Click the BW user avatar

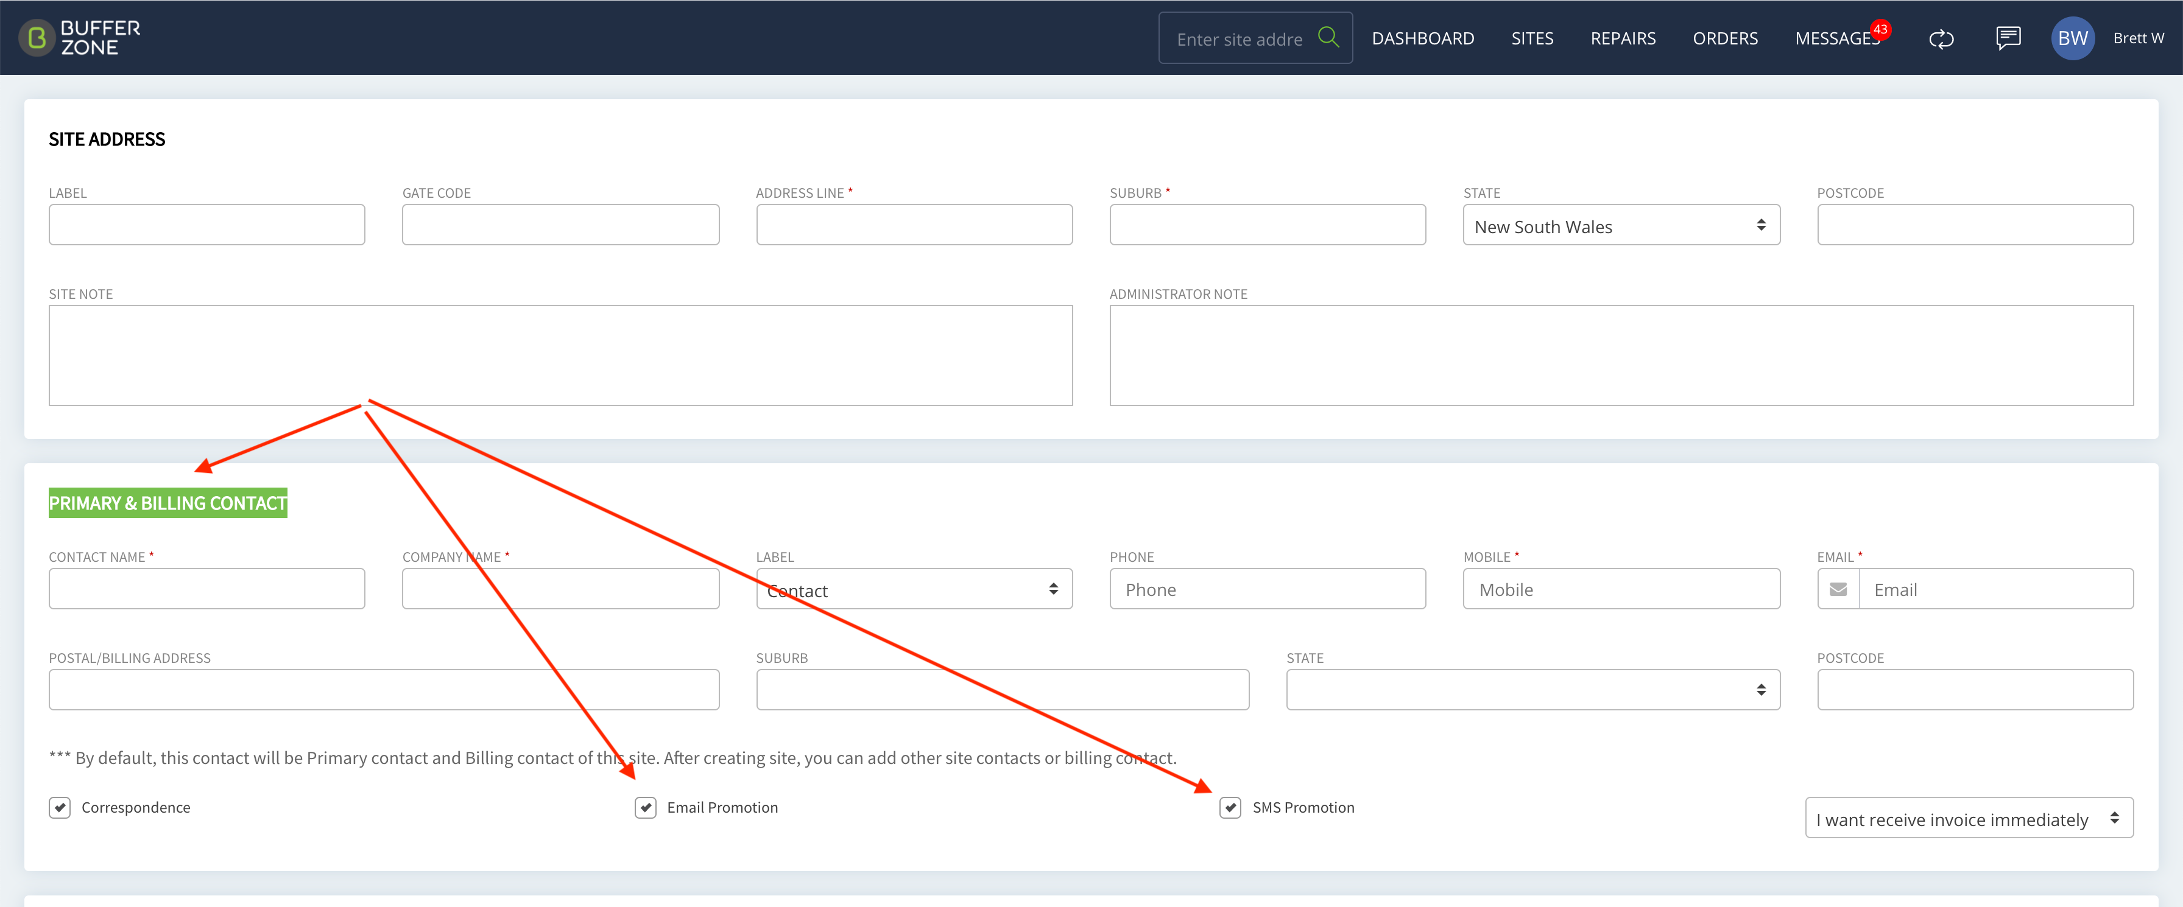click(2072, 38)
